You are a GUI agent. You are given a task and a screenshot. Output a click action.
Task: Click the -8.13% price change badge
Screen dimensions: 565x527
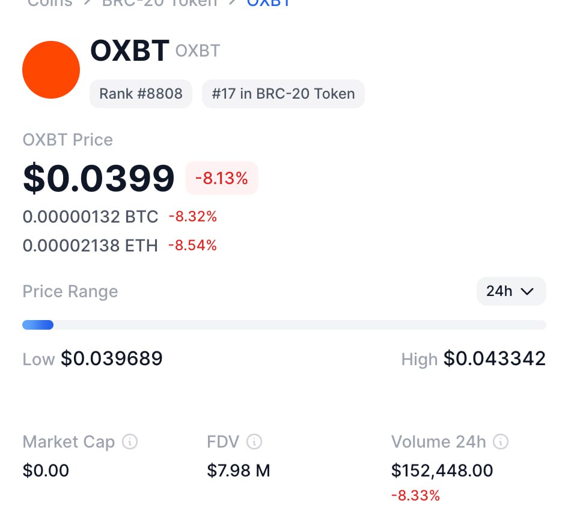[x=222, y=178]
